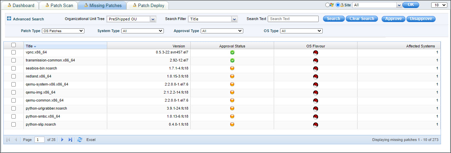Click Red Hat OS icon for vpnc.x86_64
This screenshot has height=153, width=451.
coord(316,52)
